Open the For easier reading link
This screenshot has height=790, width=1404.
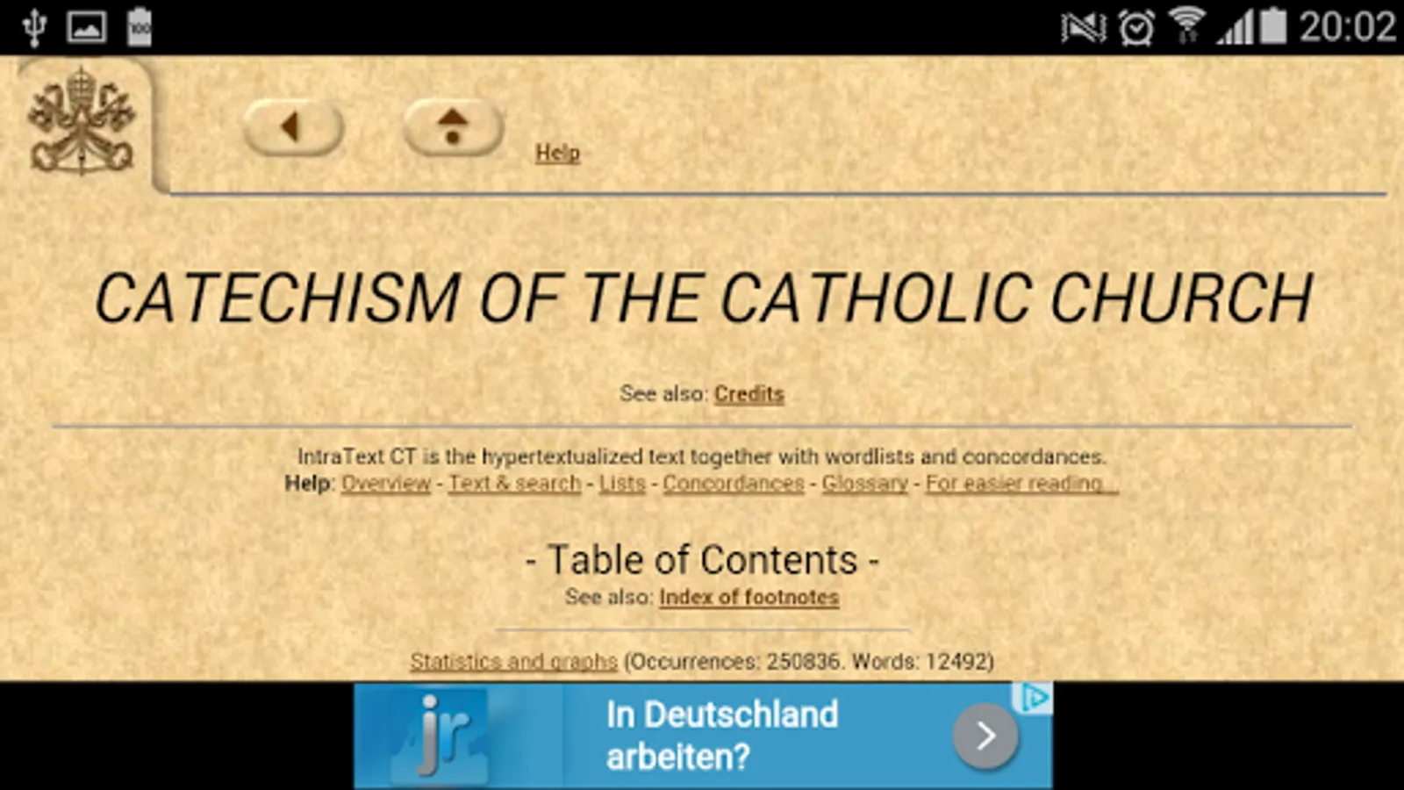point(1022,484)
